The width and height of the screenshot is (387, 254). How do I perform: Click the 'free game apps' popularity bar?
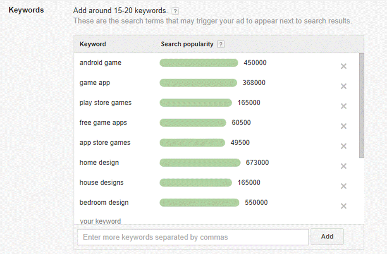point(193,123)
